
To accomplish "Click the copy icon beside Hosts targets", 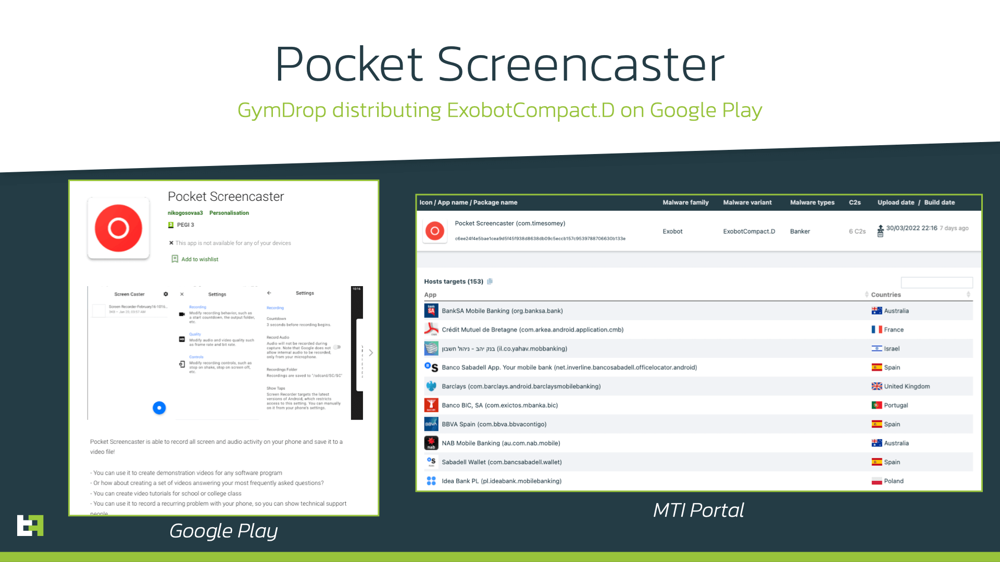I will tap(490, 282).
